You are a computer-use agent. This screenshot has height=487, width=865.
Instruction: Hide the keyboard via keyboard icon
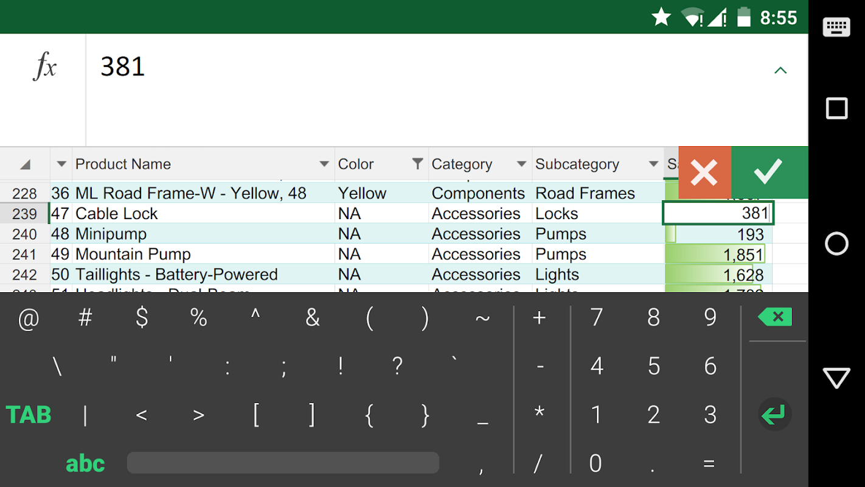tap(836, 27)
